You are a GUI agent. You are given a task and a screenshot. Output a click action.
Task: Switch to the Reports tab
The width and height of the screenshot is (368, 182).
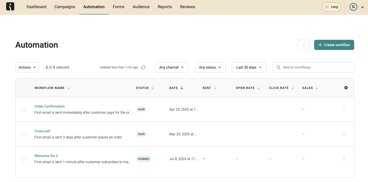[165, 7]
